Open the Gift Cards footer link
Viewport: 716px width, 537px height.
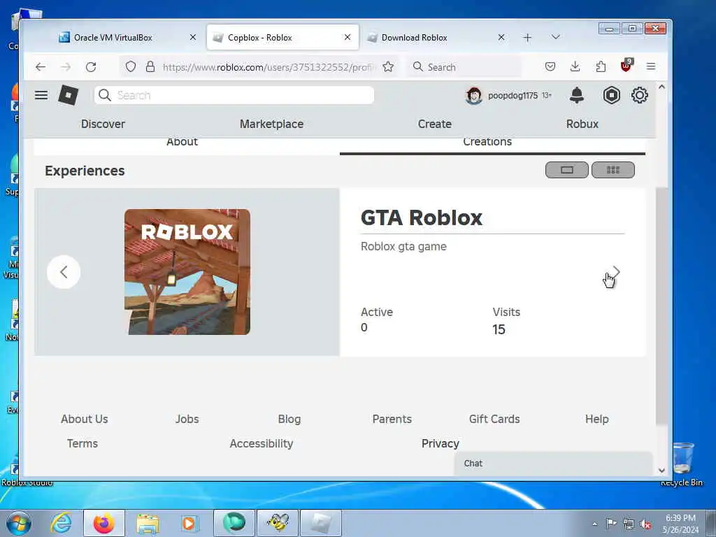pos(494,419)
